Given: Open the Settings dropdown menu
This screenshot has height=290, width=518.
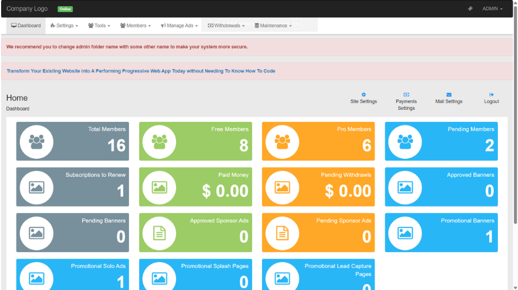Looking at the screenshot, I should pos(64,25).
